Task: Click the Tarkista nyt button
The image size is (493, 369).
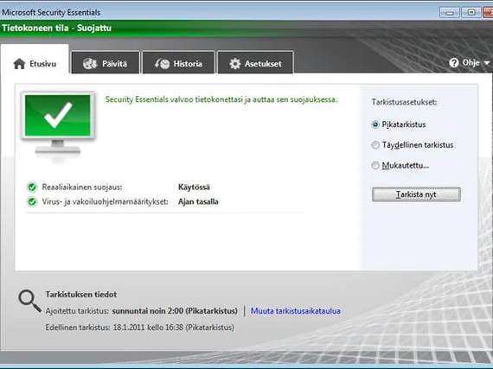Action: (416, 194)
